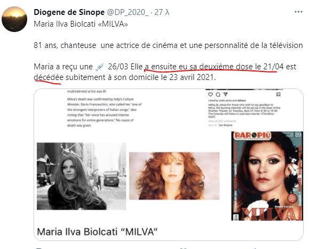Open the red curly hair portrait photo
The image size is (310, 249).
(174, 176)
